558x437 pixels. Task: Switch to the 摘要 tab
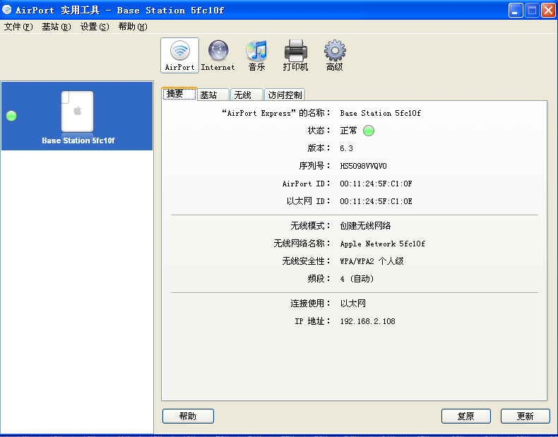[179, 94]
